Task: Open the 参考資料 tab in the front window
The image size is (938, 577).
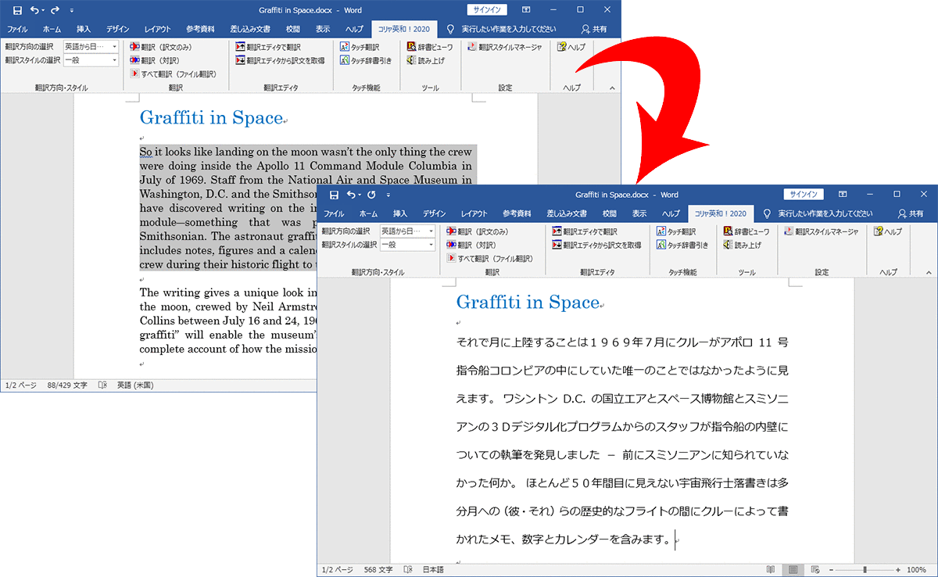Action: pyautogui.click(x=517, y=213)
